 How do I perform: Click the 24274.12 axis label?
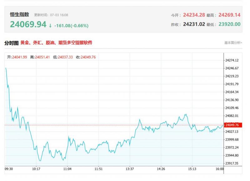tap(232, 60)
